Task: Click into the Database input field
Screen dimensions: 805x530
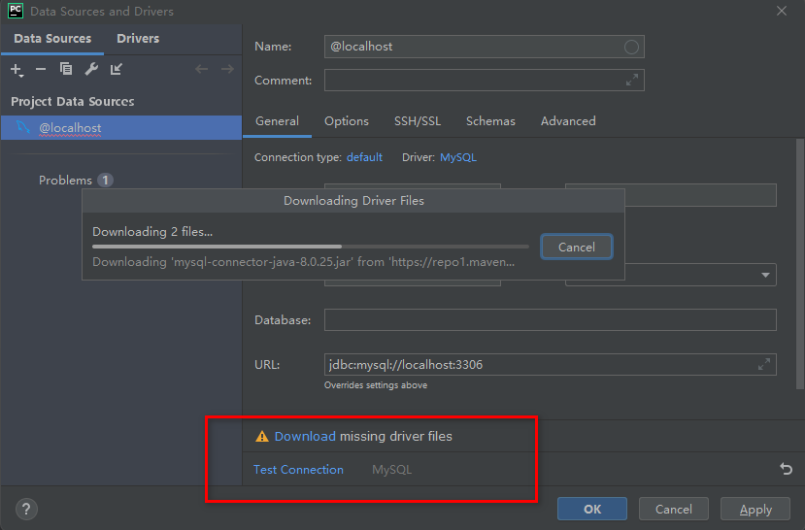Action: [550, 319]
